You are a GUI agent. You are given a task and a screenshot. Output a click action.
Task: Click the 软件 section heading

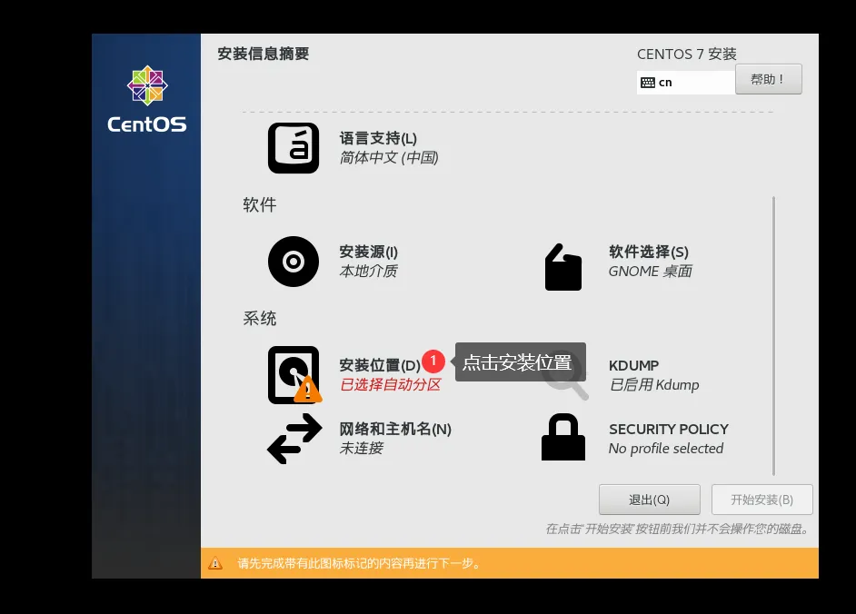(260, 204)
